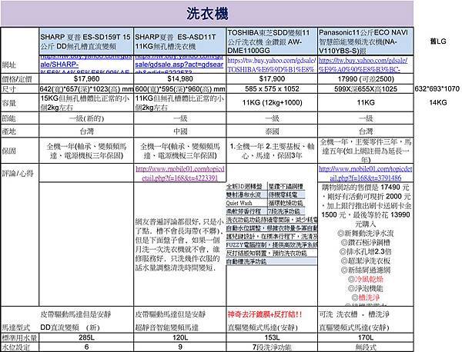Click the 632*693*1070 value
This screenshot has width=462, height=352.
[437, 89]
